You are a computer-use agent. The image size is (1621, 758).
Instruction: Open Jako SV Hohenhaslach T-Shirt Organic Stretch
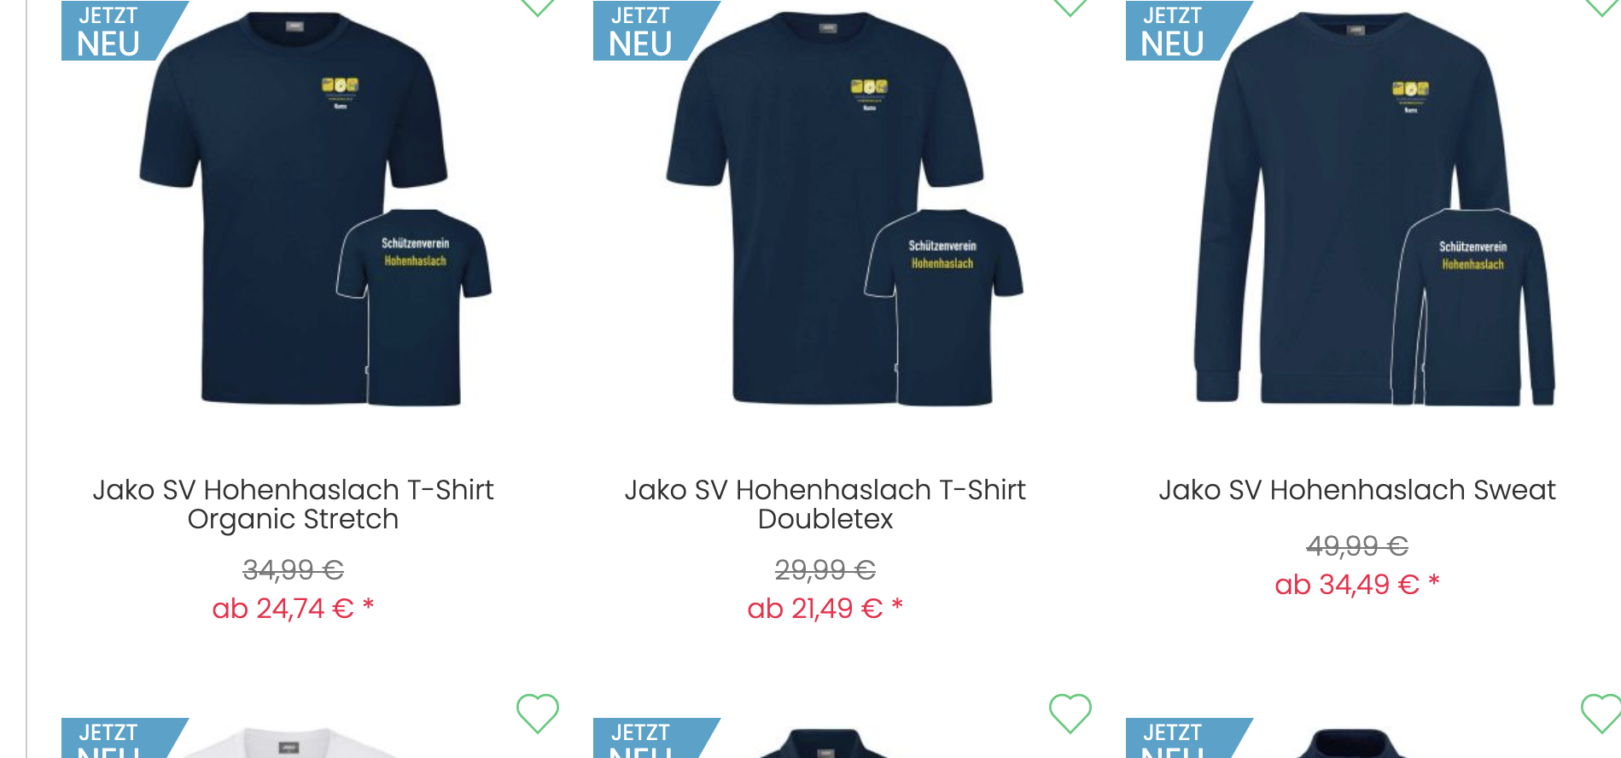pyautogui.click(x=293, y=504)
